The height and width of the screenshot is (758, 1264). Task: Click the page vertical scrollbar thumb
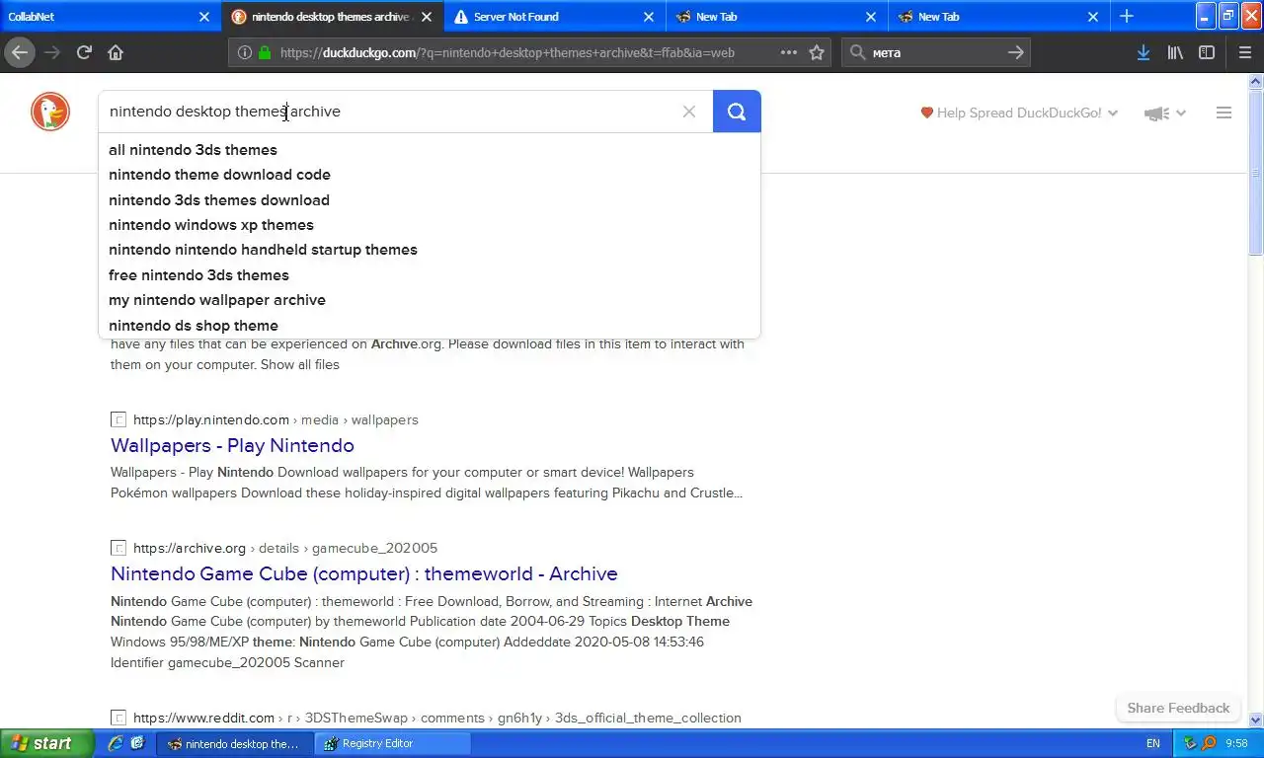(x=1256, y=175)
